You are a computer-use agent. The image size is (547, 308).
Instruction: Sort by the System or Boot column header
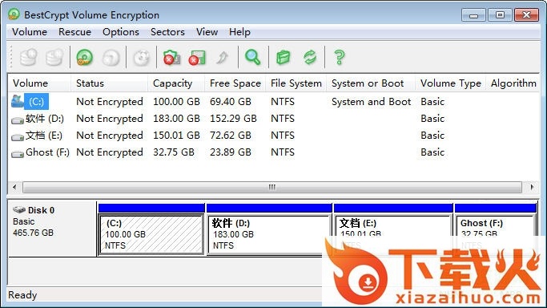tap(371, 83)
